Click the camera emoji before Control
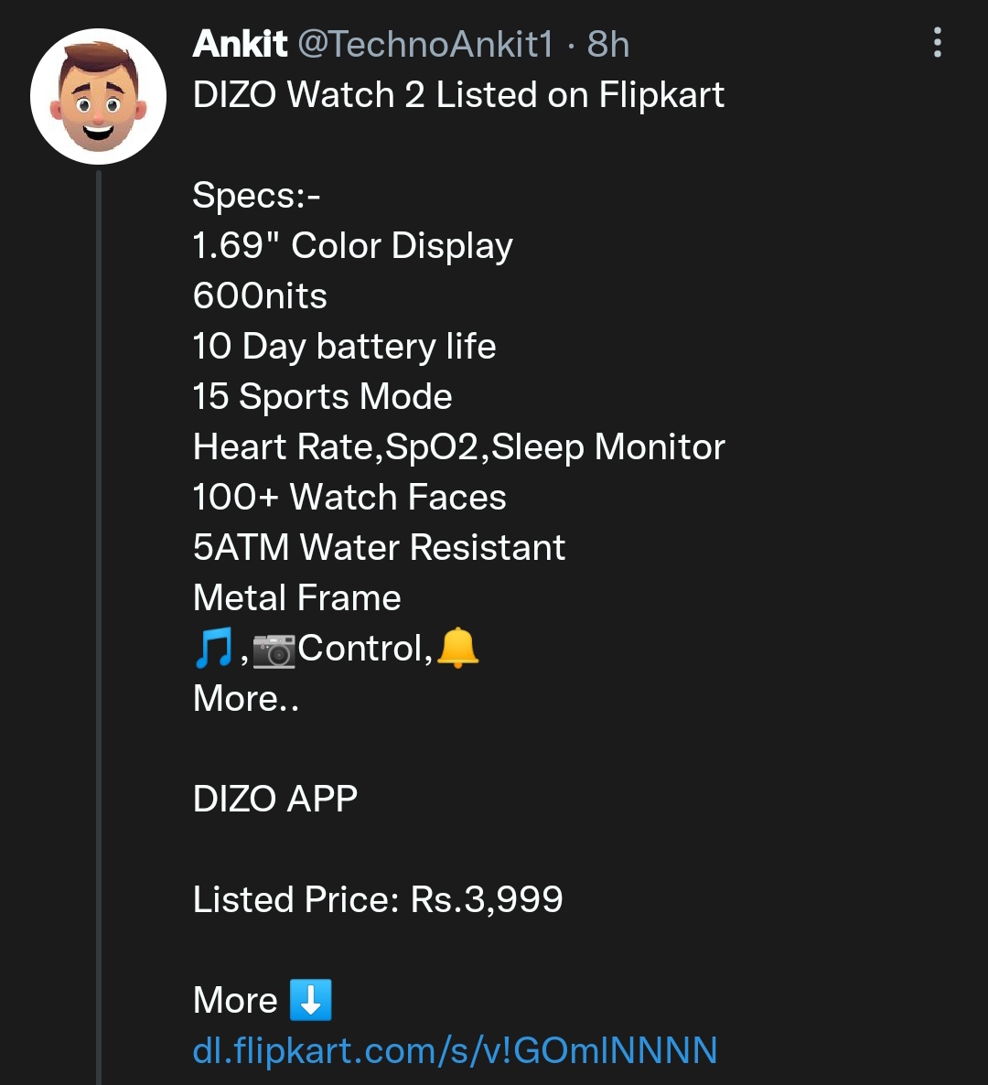This screenshot has height=1085, width=988. (x=274, y=650)
